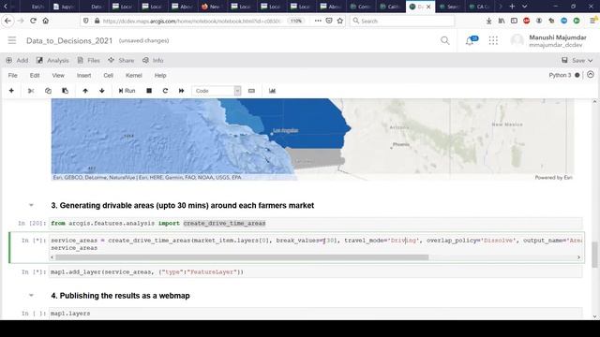This screenshot has width=600, height=337.
Task: Bookmark this page with star icon
Action: click(x=339, y=21)
